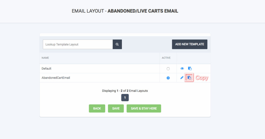The width and height of the screenshot is (265, 139).
Task: Click the Active column header
Action: coord(166,58)
